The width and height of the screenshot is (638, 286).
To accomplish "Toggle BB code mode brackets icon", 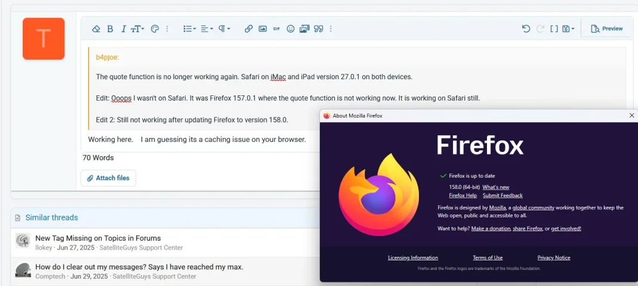I will (554, 29).
